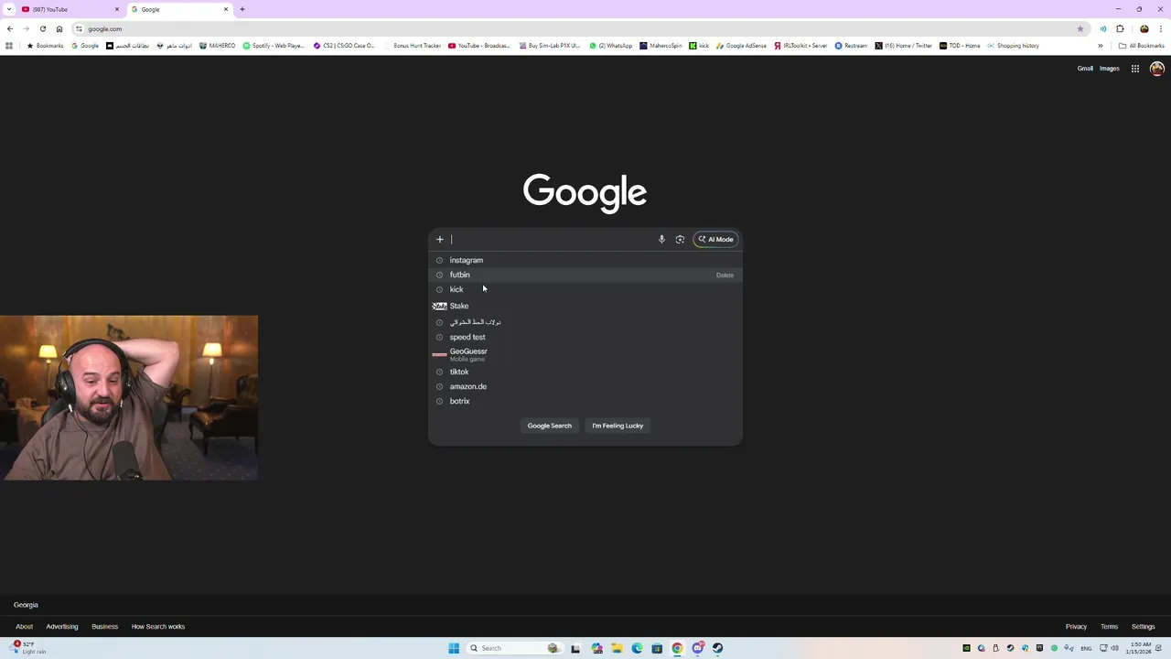Click the Google Apps grid icon
1171x659 pixels.
(1134, 69)
